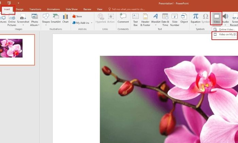Start slideshow from the quick access toolbar
238x143 pixels.
[9, 3]
